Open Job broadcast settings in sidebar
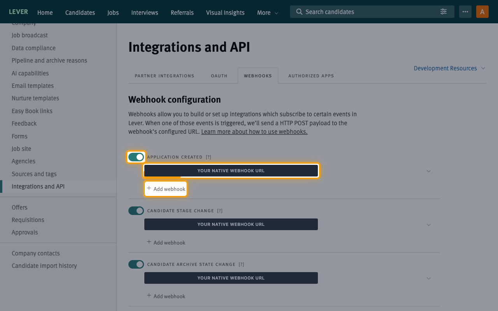The width and height of the screenshot is (498, 311). click(x=30, y=35)
